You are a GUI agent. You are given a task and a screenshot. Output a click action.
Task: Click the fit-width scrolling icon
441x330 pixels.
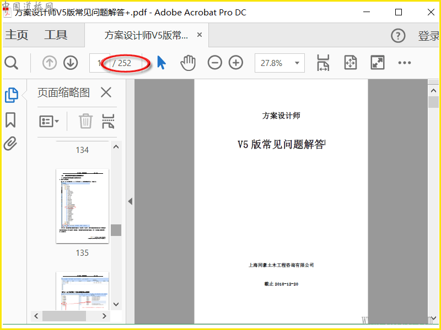tap(323, 63)
